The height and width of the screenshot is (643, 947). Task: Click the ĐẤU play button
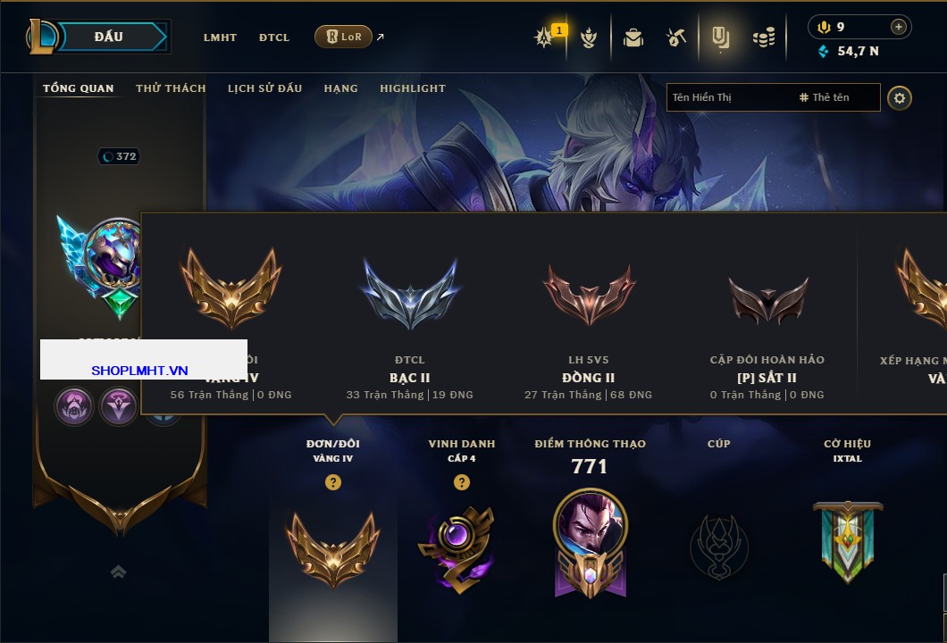(x=109, y=37)
